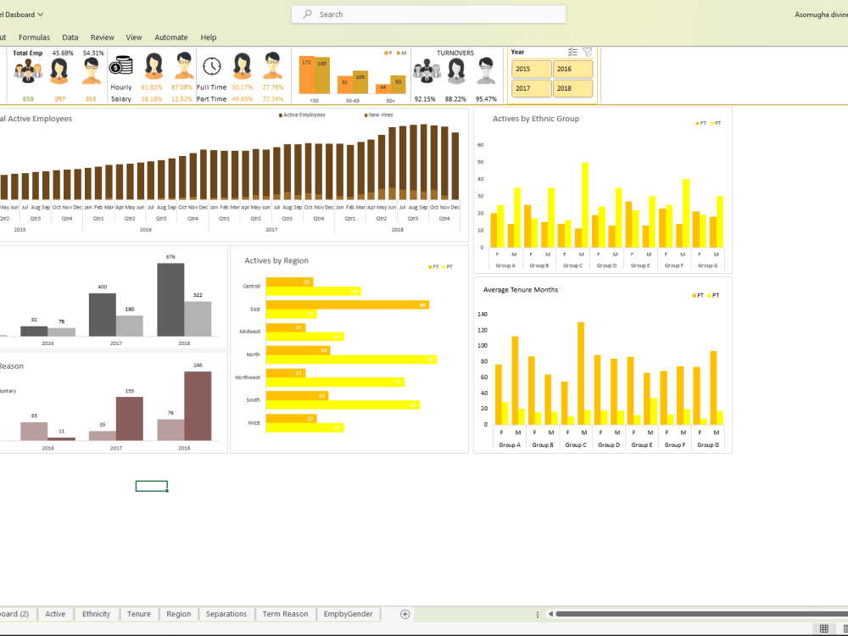Open the Review ribbon tab
The height and width of the screenshot is (636, 848).
[x=103, y=37]
